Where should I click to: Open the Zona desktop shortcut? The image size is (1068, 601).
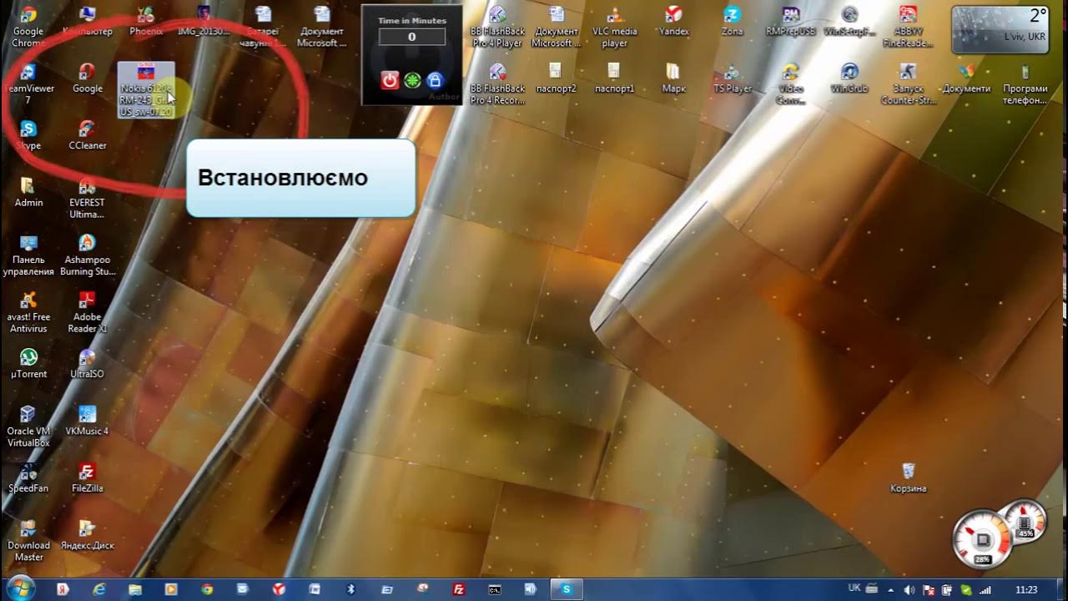(732, 21)
